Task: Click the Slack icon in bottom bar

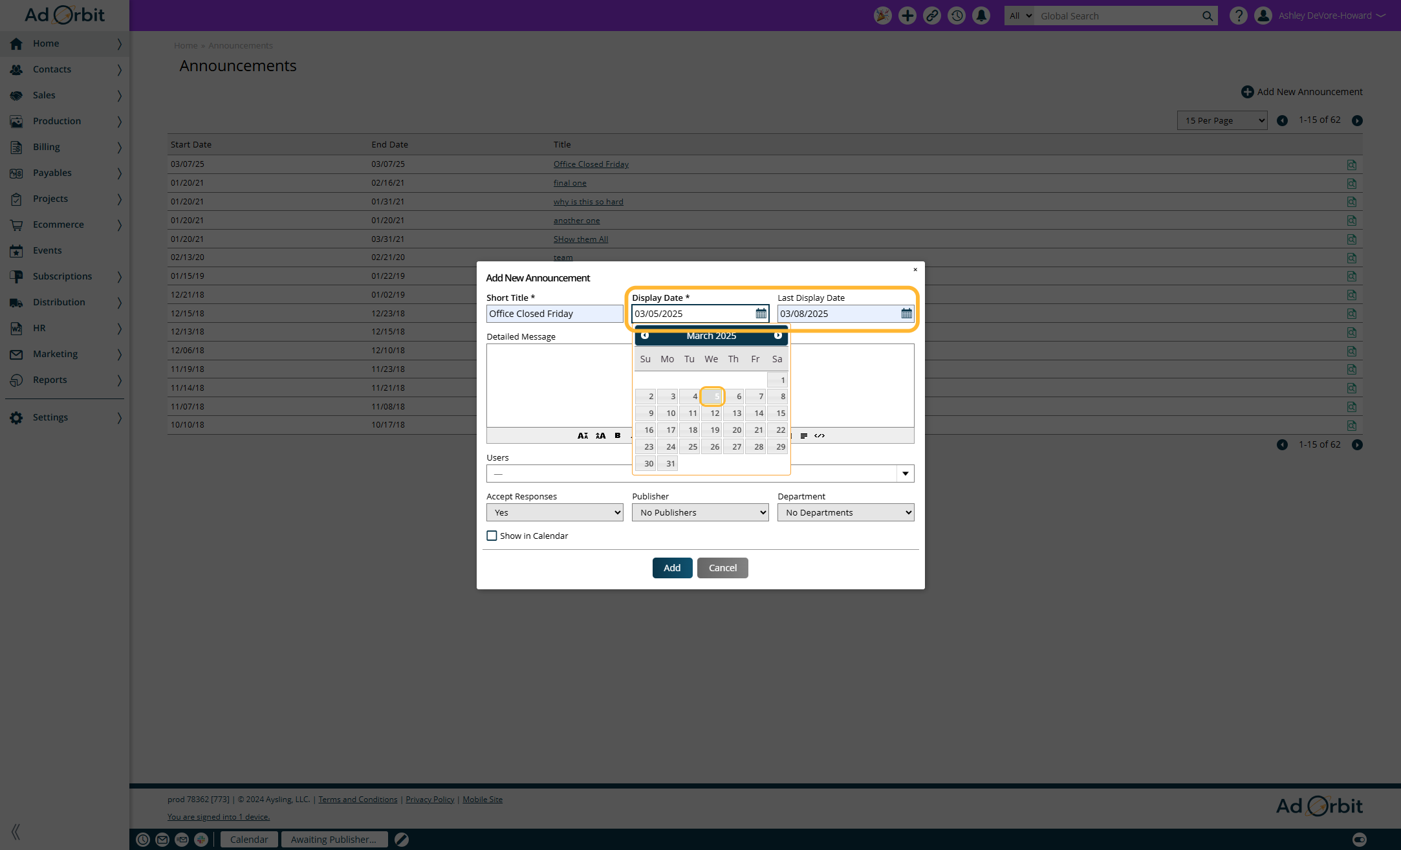Action: (201, 840)
